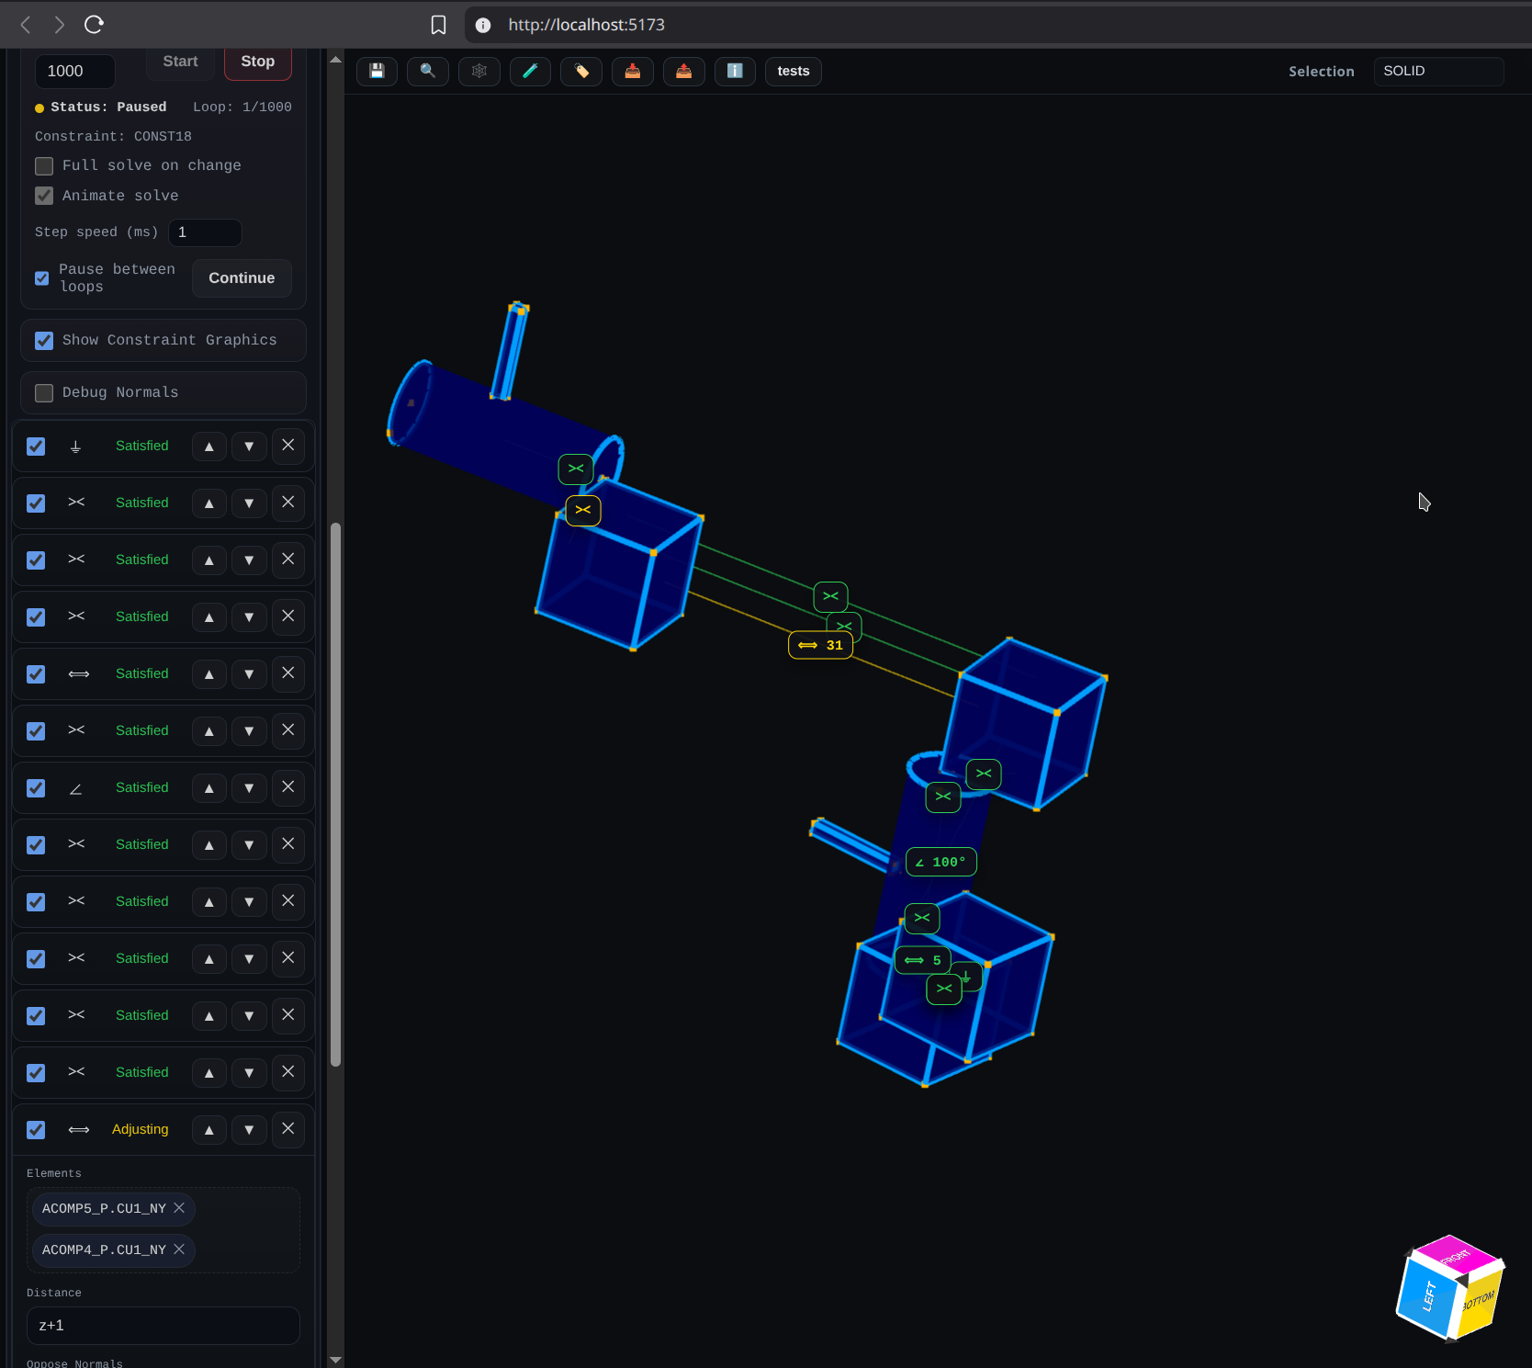Open the info icon in toolbar

tap(735, 72)
